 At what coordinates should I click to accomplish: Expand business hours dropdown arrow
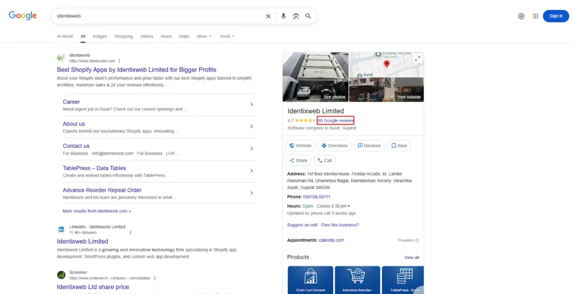pyautogui.click(x=349, y=206)
